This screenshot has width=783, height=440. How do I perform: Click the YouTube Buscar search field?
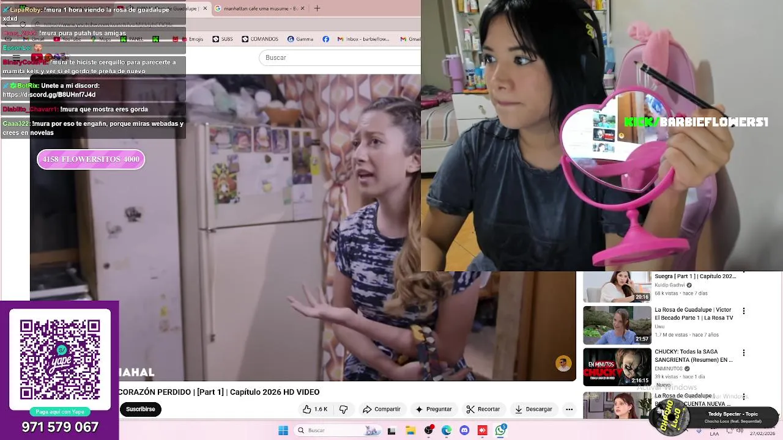340,57
